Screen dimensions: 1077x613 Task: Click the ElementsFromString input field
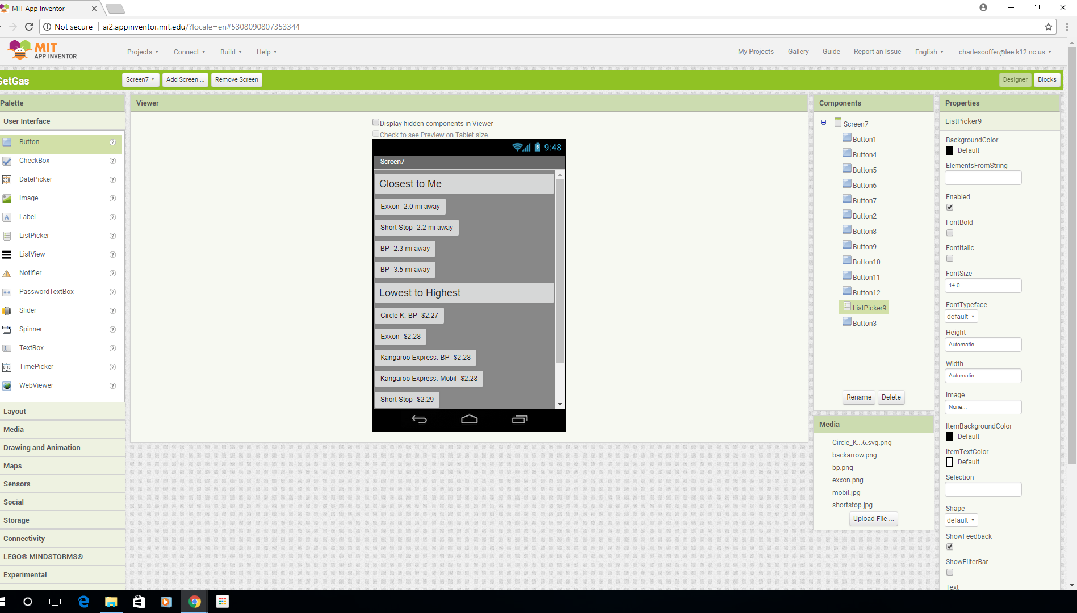[x=983, y=178]
